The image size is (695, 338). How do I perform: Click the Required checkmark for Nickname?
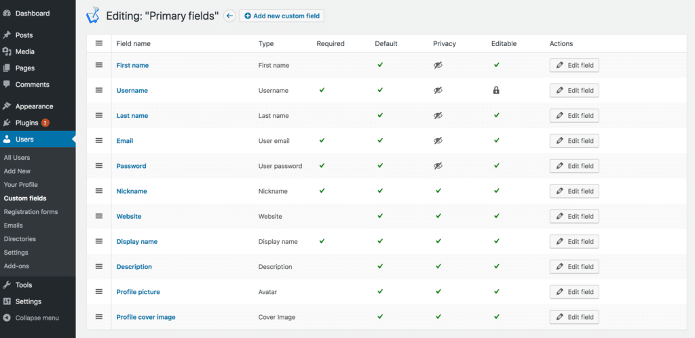[x=322, y=191]
